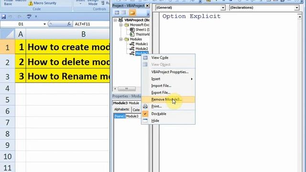Click the Save icon in quick access toolbar
Screen dimensions: 306x172
point(4,17)
